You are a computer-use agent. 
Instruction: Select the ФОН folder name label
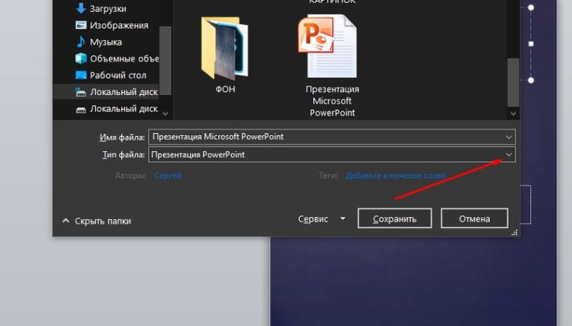tap(225, 89)
